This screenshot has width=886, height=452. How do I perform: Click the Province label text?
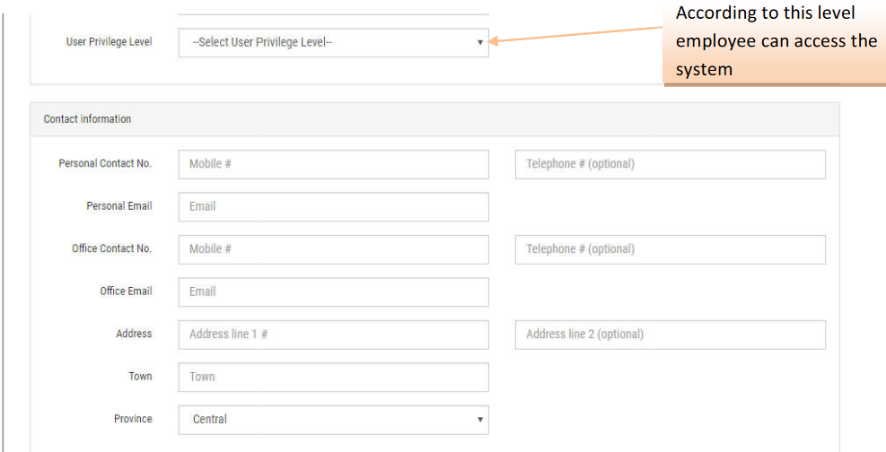pyautogui.click(x=133, y=419)
